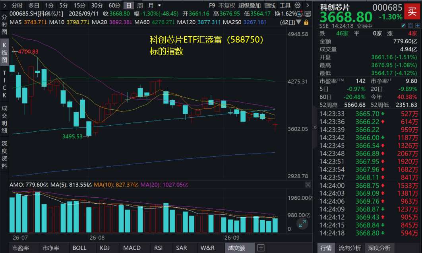Switch to 深度分析 tab
The height and width of the screenshot is (253, 422).
pyautogui.click(x=379, y=248)
